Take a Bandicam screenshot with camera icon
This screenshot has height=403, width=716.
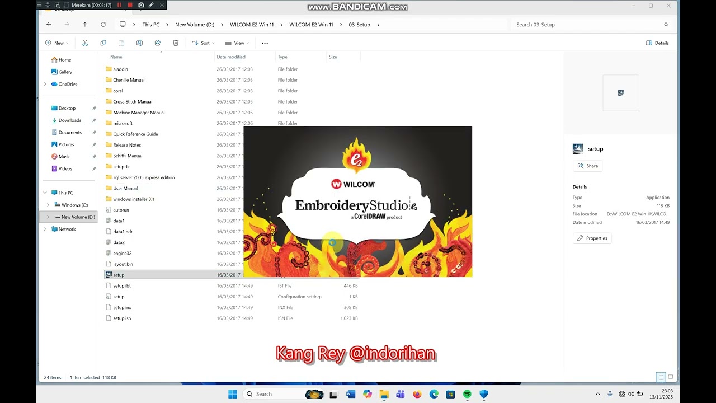tap(141, 5)
